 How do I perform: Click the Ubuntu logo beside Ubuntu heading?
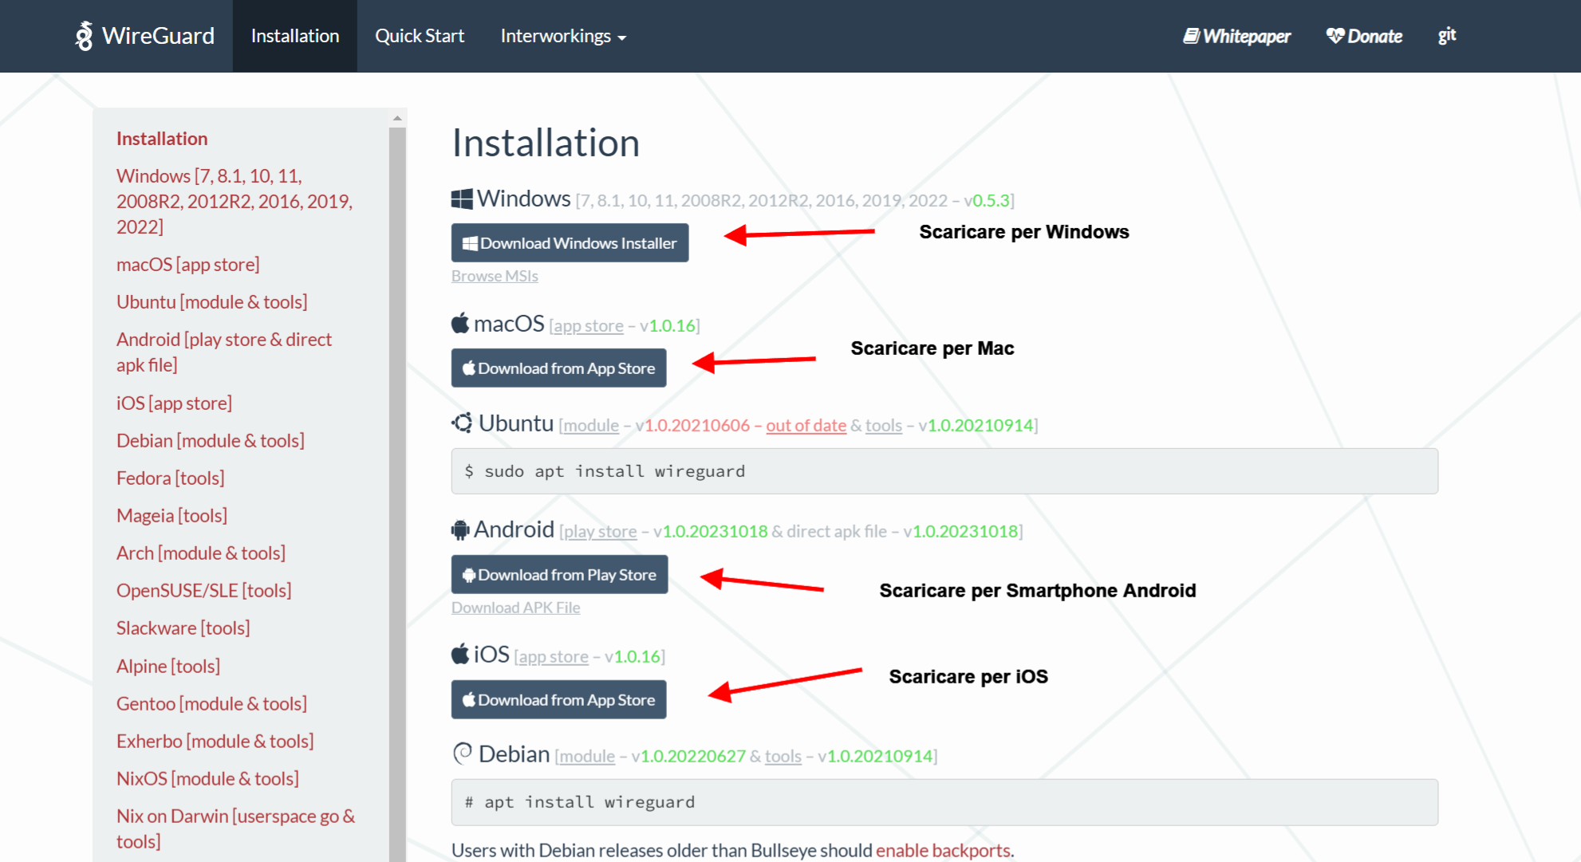click(x=463, y=423)
